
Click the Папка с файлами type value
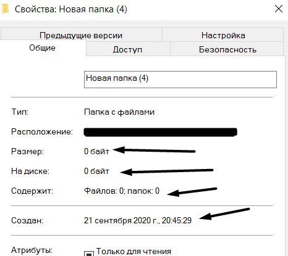coord(119,112)
